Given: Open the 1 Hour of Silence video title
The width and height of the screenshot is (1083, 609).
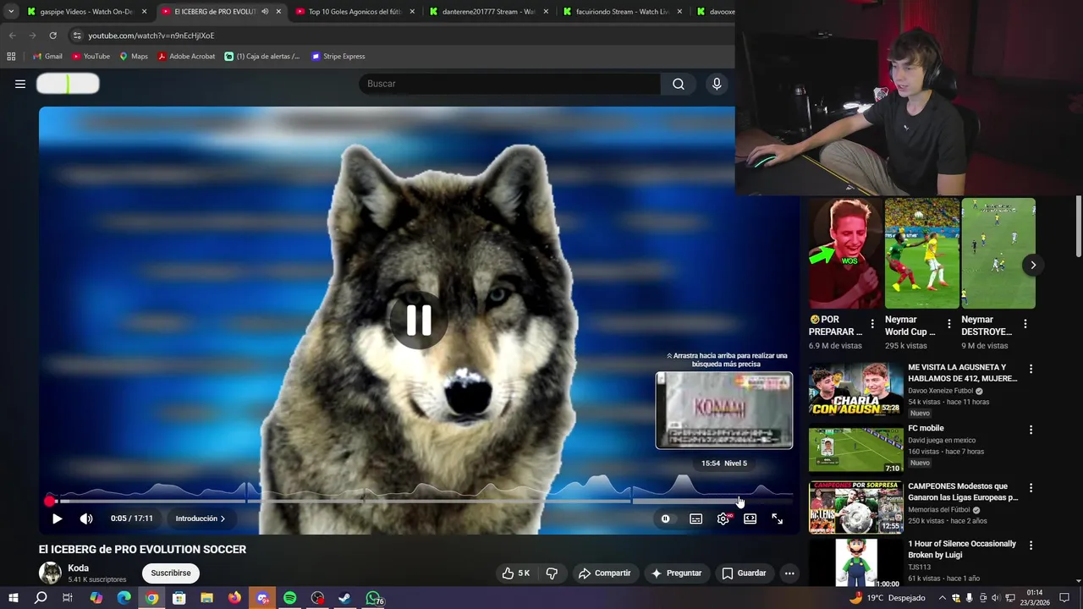Looking at the screenshot, I should coord(962,550).
